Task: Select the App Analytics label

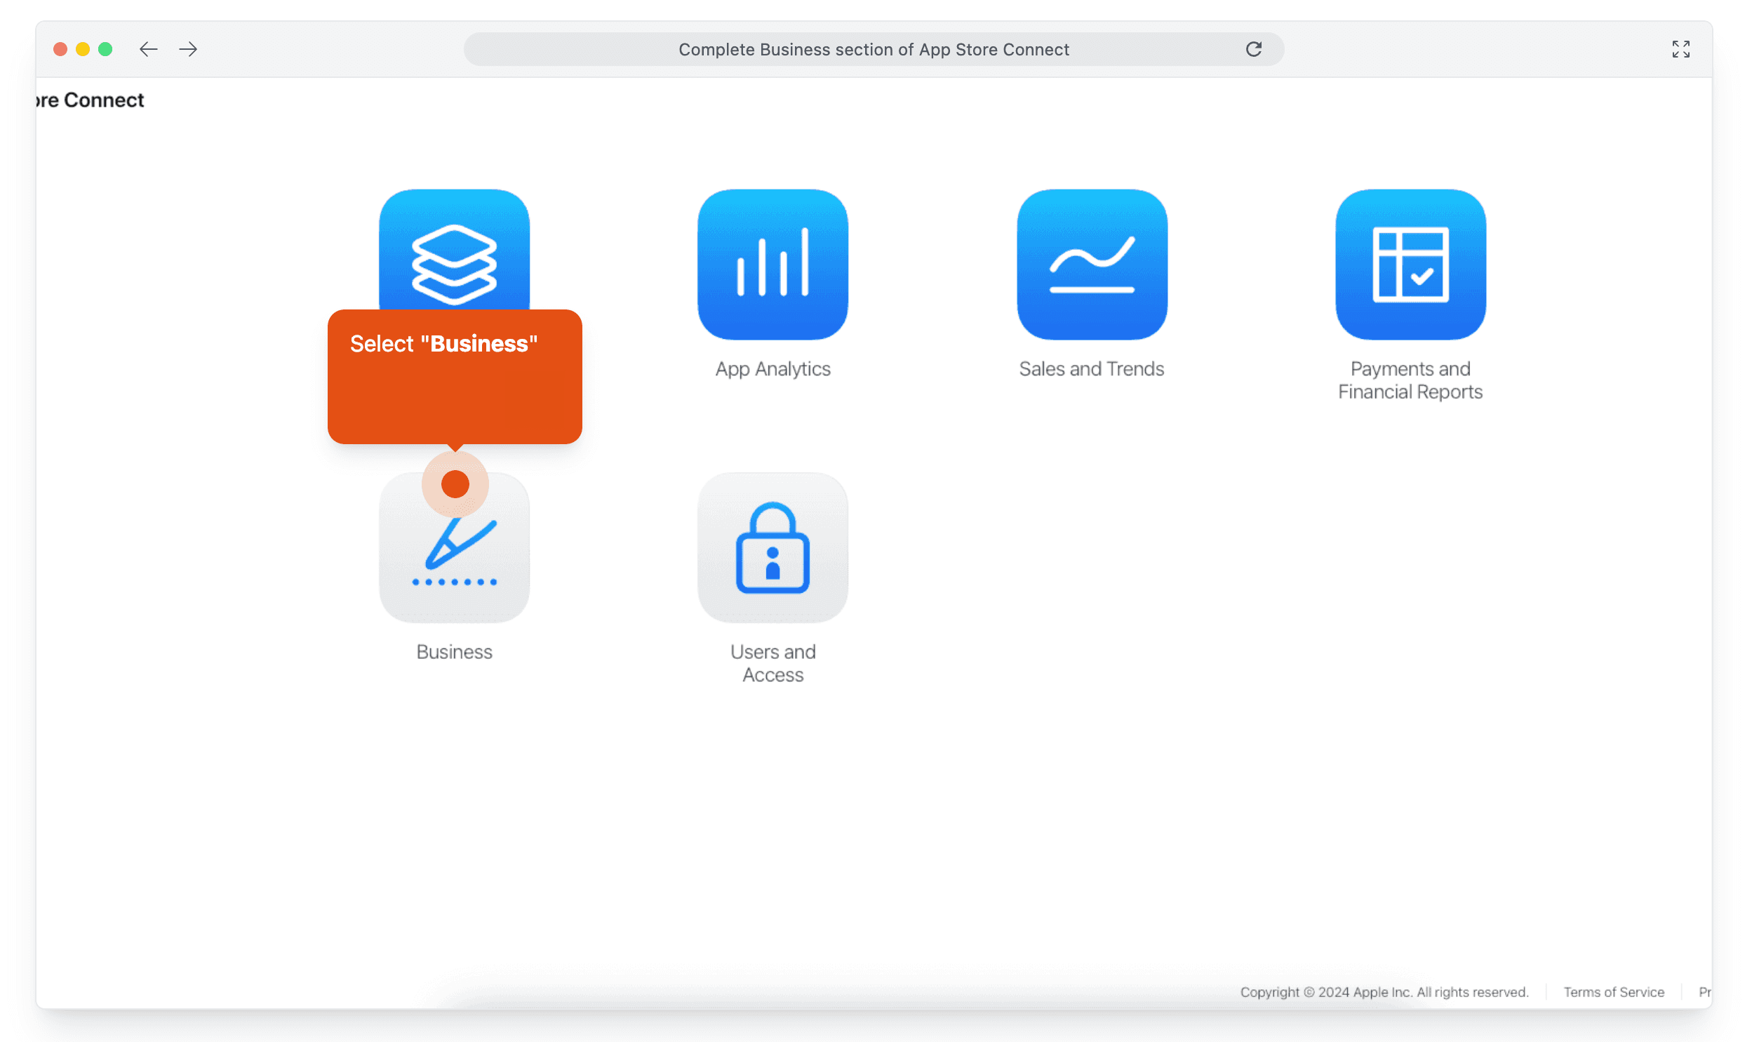Action: tap(772, 368)
